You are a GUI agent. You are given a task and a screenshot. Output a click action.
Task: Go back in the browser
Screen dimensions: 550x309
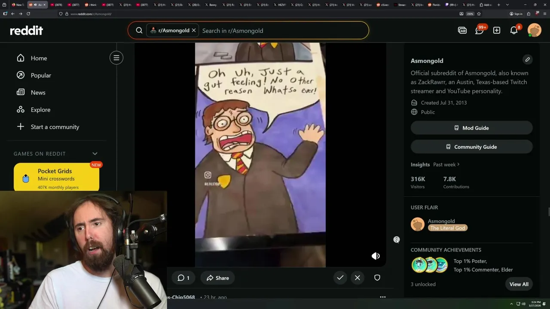click(12, 14)
